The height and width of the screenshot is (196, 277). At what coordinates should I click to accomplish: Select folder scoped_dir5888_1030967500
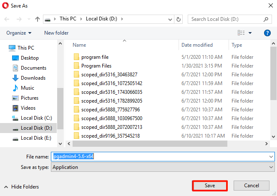point(112,118)
